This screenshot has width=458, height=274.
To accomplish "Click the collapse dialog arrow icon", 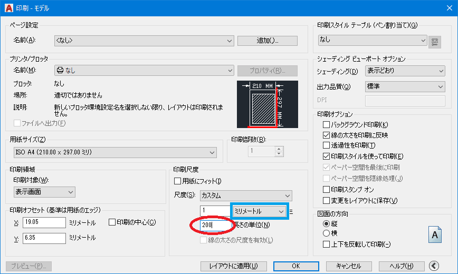I will coord(435,266).
